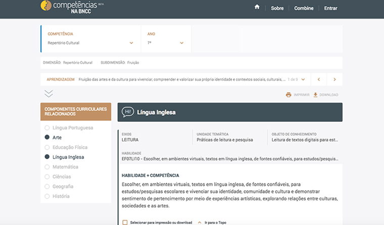Show next aprendizagem with right arrow

point(334,79)
